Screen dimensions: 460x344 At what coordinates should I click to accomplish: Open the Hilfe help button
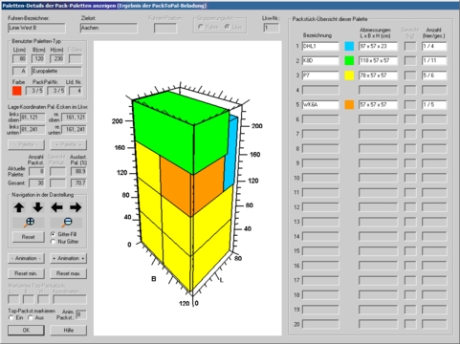click(69, 331)
